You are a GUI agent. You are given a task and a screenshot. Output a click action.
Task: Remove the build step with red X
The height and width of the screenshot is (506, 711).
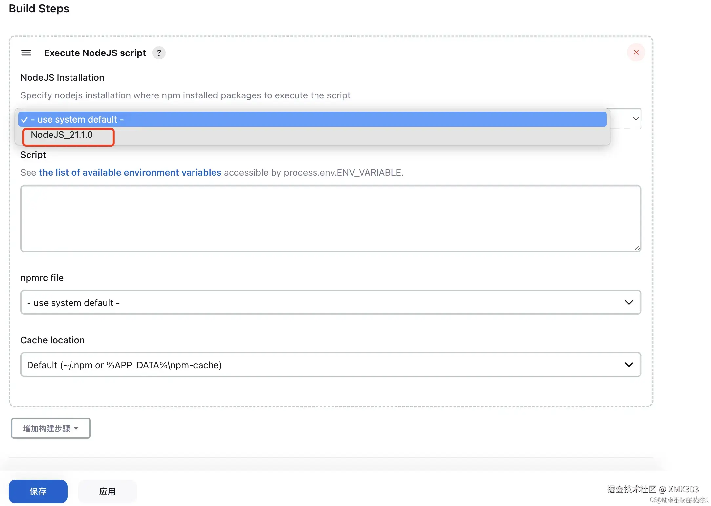(636, 53)
